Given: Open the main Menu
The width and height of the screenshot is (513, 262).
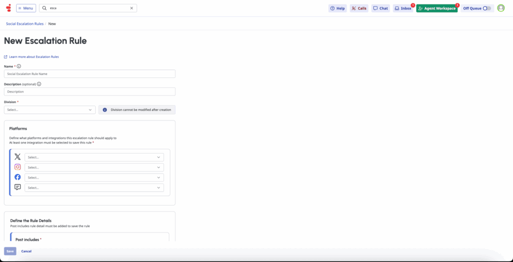Looking at the screenshot, I should point(26,8).
